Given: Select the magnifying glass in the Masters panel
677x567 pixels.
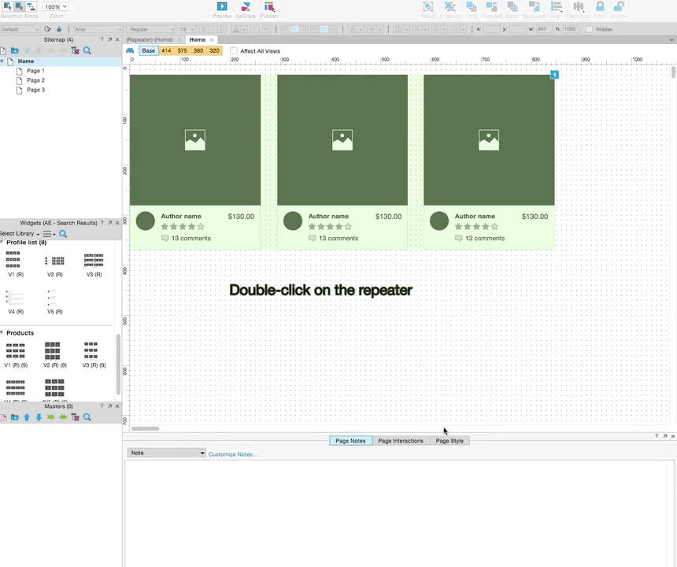Looking at the screenshot, I should 87,417.
